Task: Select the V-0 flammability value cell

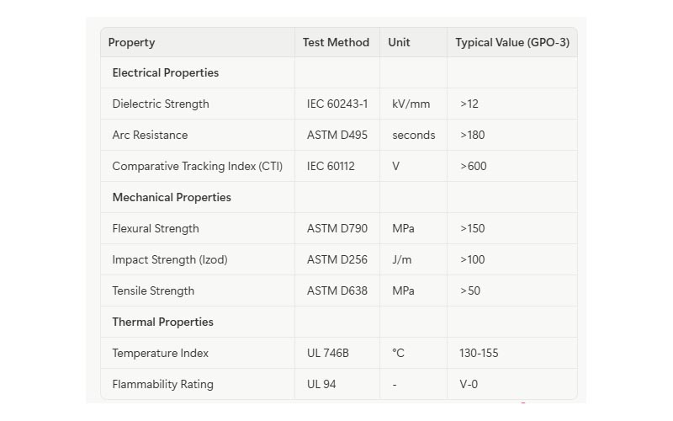Action: click(469, 385)
